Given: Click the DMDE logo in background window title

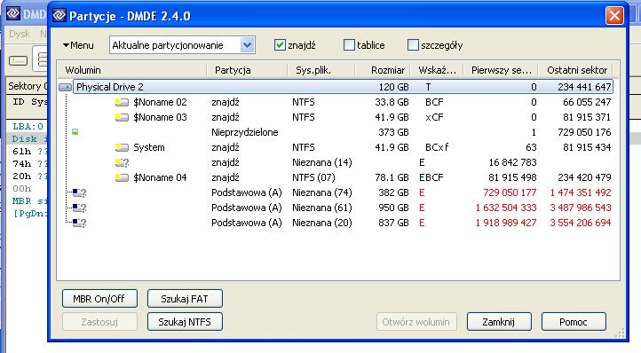Looking at the screenshot, I should click(13, 13).
